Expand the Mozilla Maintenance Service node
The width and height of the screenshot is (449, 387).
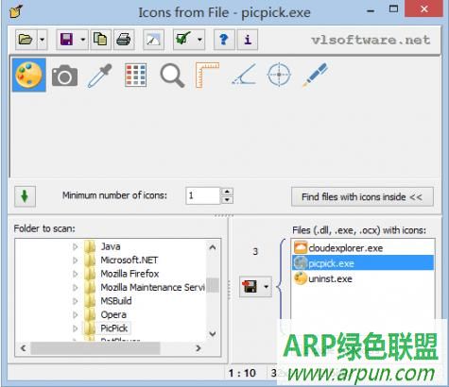click(x=76, y=287)
